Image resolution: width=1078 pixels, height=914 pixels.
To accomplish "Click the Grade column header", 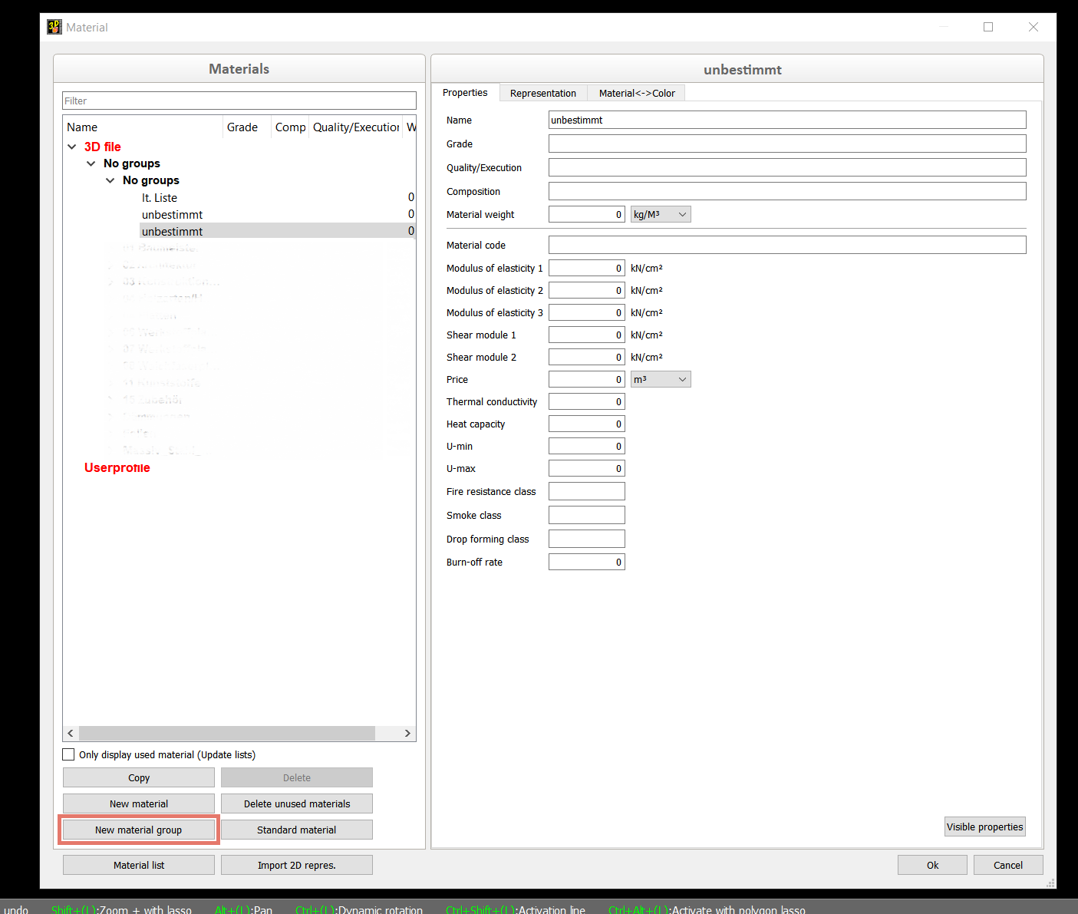I will 242,127.
